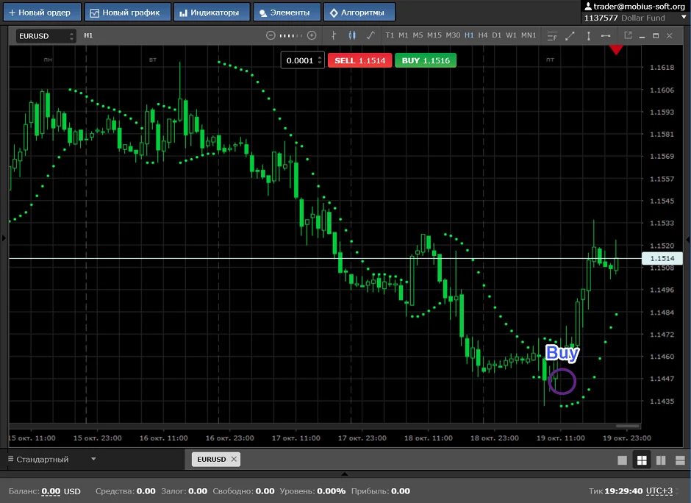This screenshot has height=503, width=691.
Task: Open the 'Алгоритмы' menu
Action: pos(359,13)
